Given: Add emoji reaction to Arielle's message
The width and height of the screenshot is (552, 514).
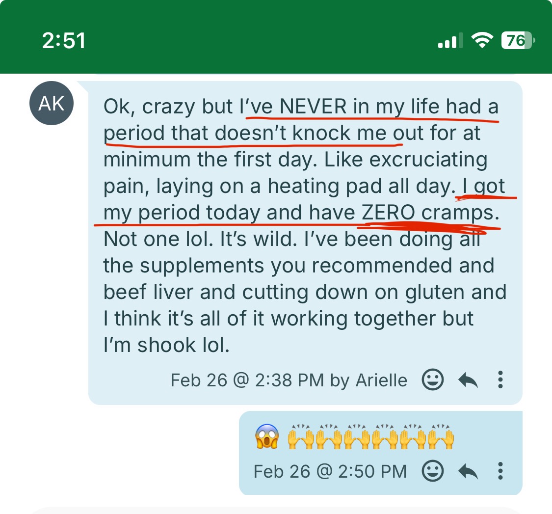Looking at the screenshot, I should click(x=433, y=380).
